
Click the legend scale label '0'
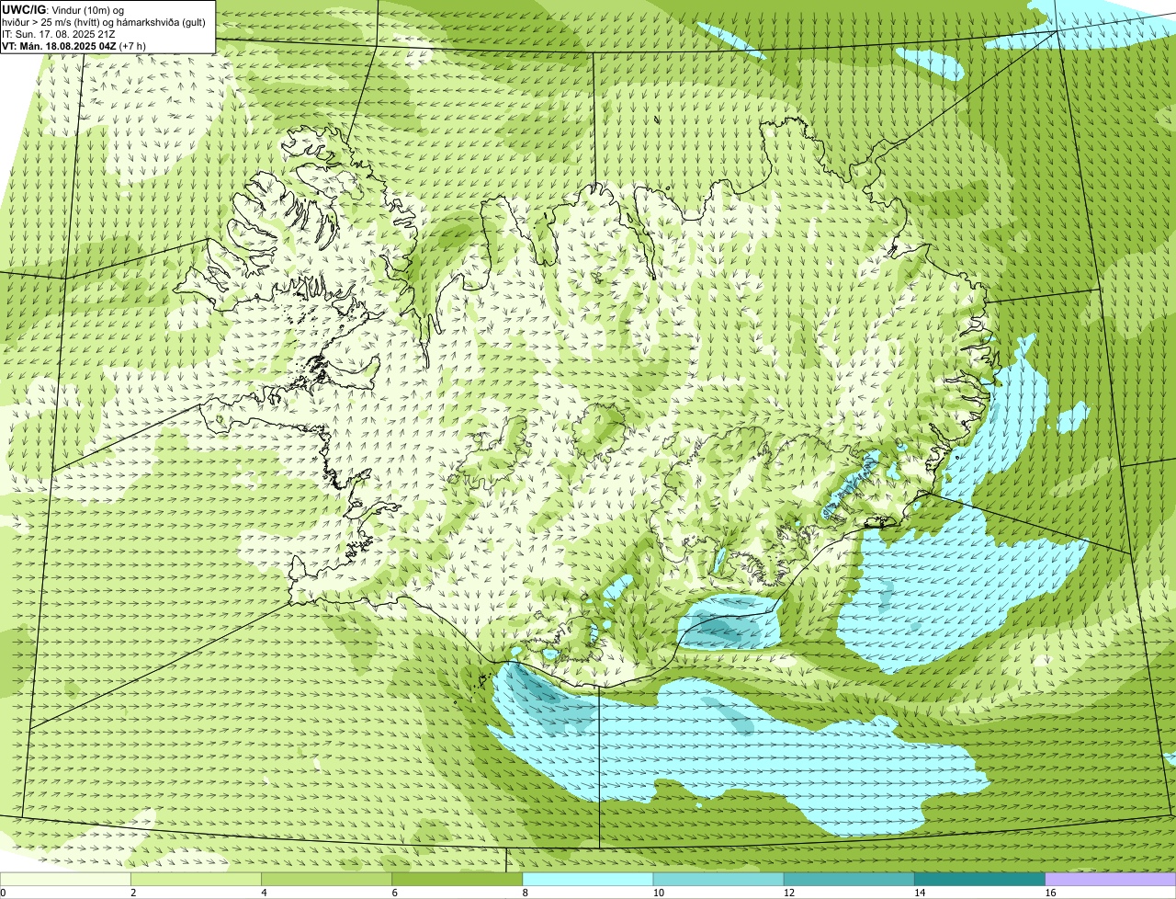point(3,893)
